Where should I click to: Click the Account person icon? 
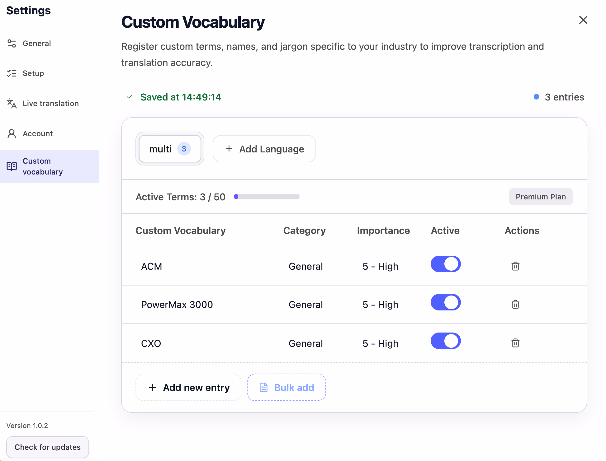click(x=12, y=133)
